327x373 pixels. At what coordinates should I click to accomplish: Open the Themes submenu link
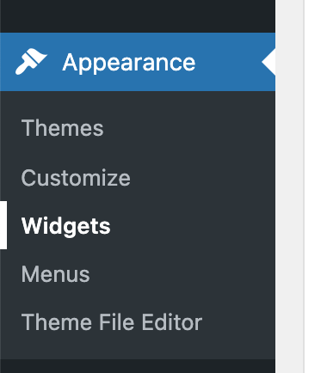click(x=63, y=128)
